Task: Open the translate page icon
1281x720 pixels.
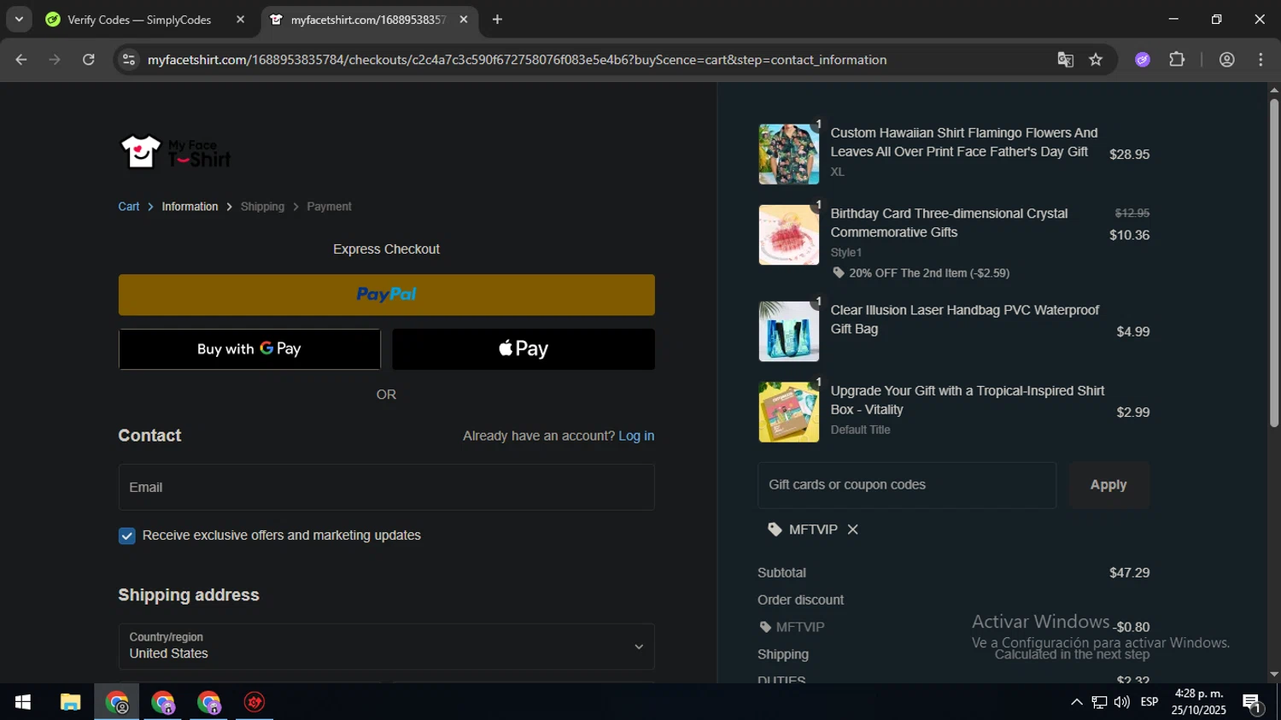Action: click(1065, 60)
